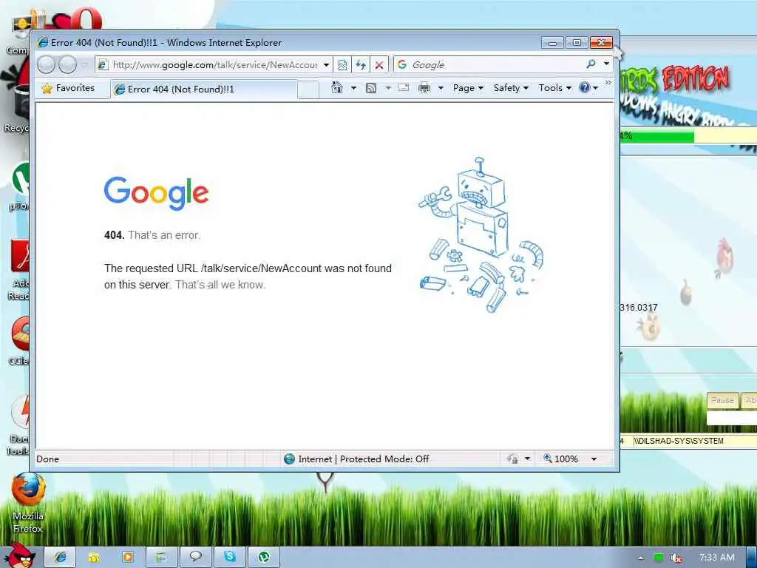Open Mozilla Firefox desktop shortcut
This screenshot has width=757, height=568.
click(28, 502)
